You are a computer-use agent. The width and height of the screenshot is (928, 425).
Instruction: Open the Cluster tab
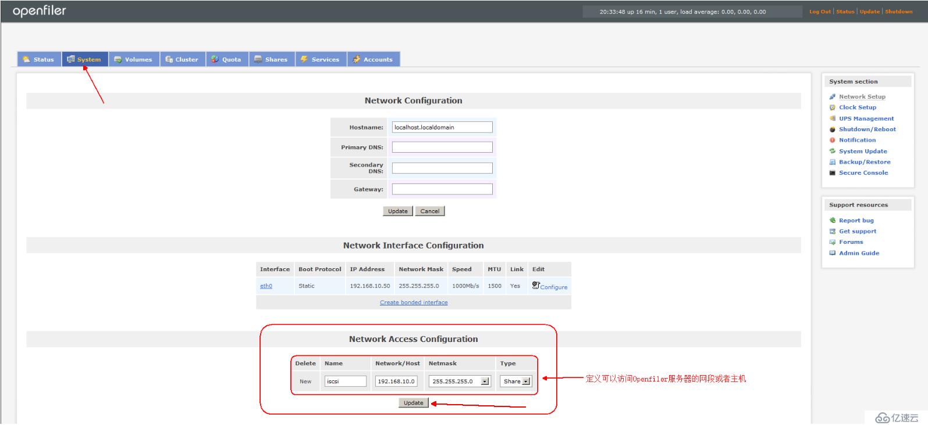182,59
